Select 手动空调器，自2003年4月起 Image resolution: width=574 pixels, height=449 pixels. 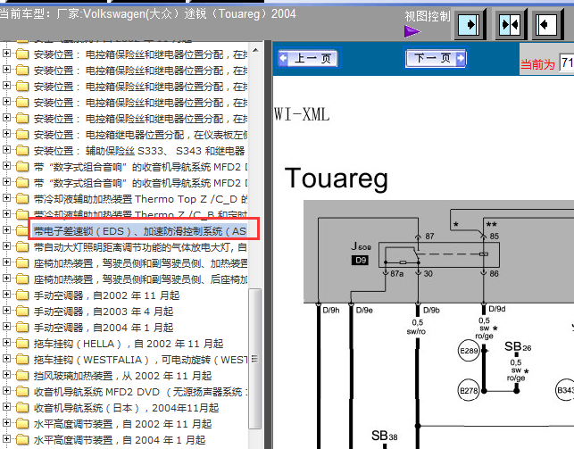tap(104, 312)
